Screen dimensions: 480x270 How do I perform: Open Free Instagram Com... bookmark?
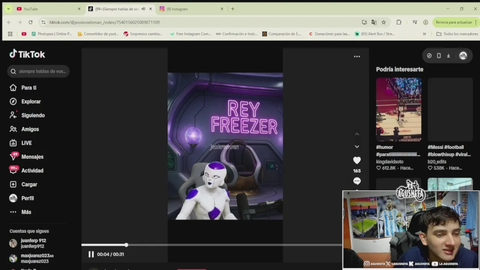[x=190, y=34]
